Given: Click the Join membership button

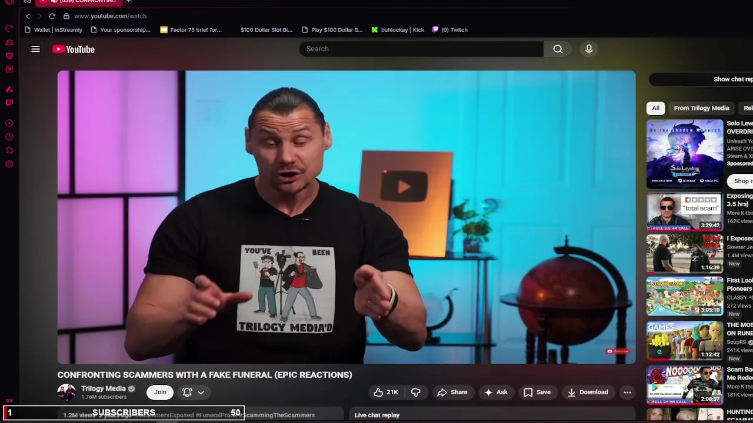Looking at the screenshot, I should (x=160, y=392).
